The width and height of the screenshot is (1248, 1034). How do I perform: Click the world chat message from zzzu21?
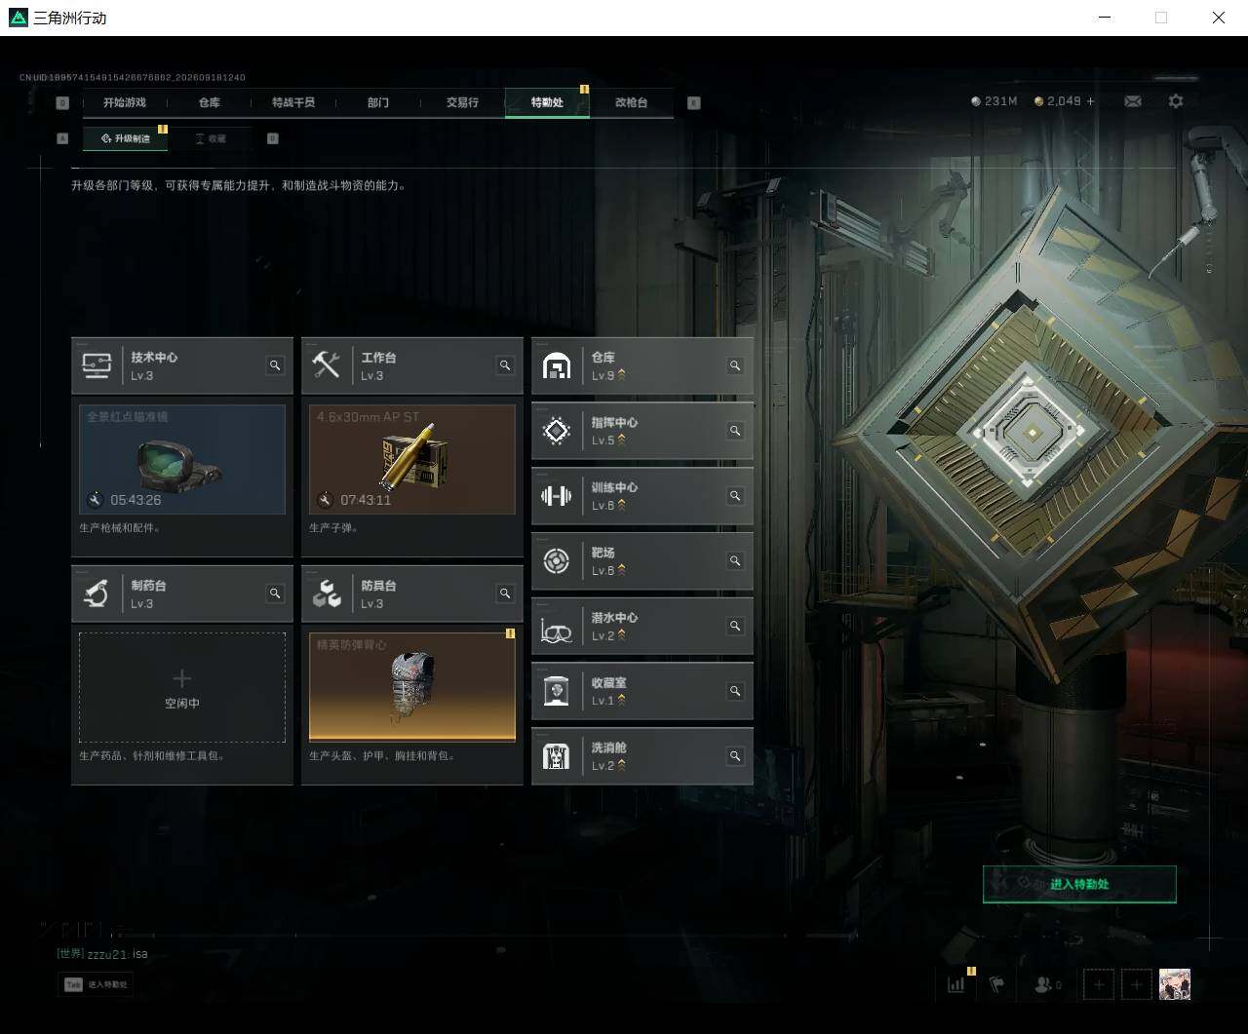click(102, 954)
